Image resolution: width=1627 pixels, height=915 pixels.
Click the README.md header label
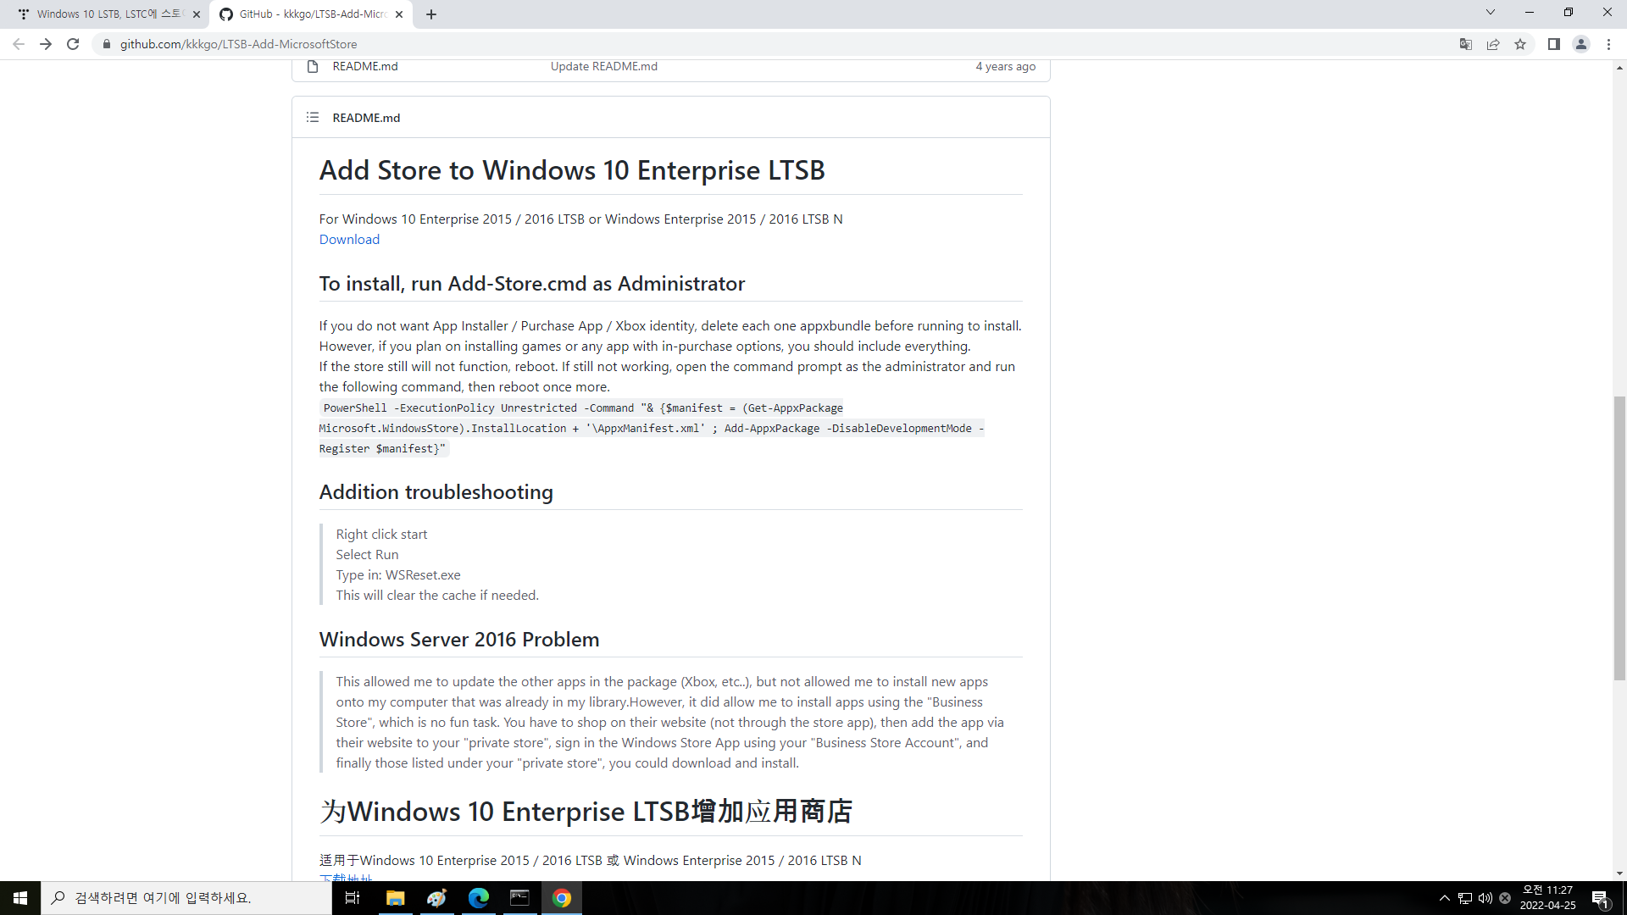coord(366,118)
